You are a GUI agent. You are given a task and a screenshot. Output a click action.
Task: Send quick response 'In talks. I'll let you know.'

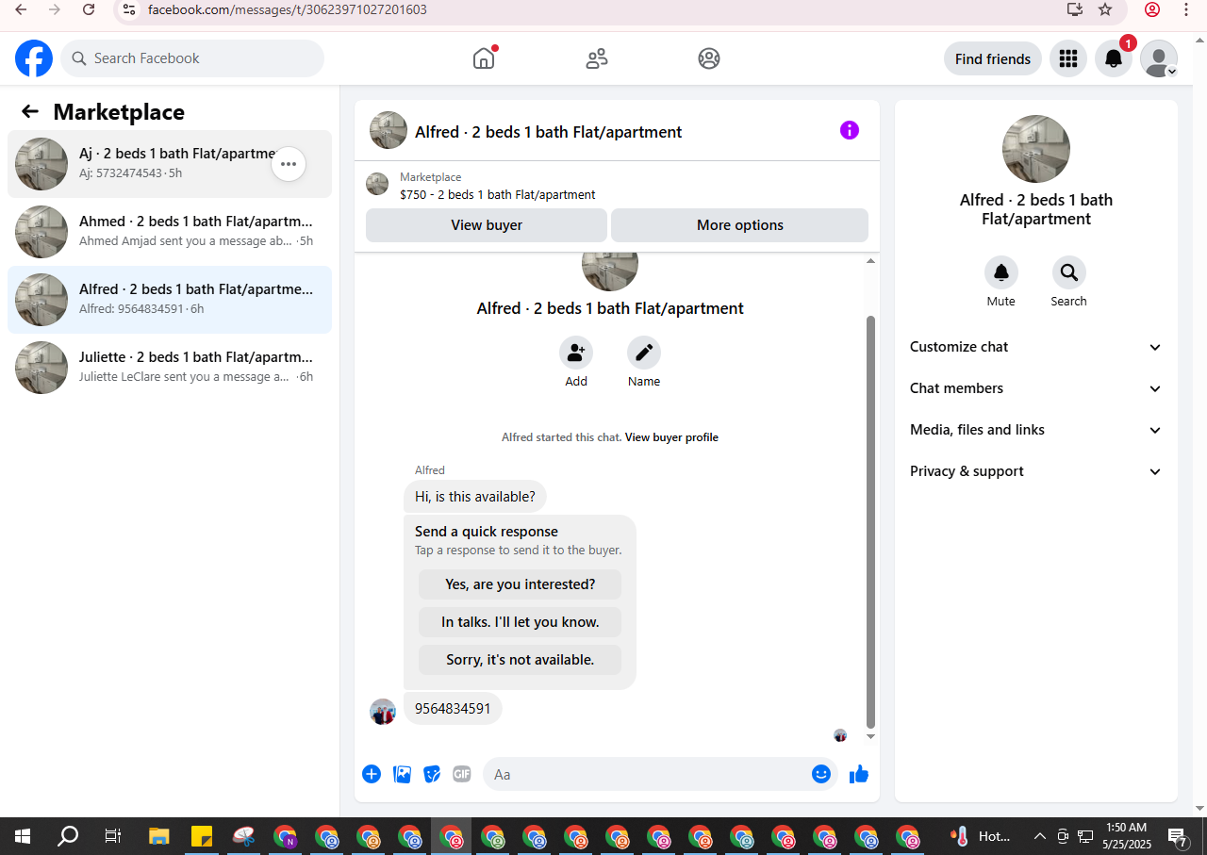(521, 622)
